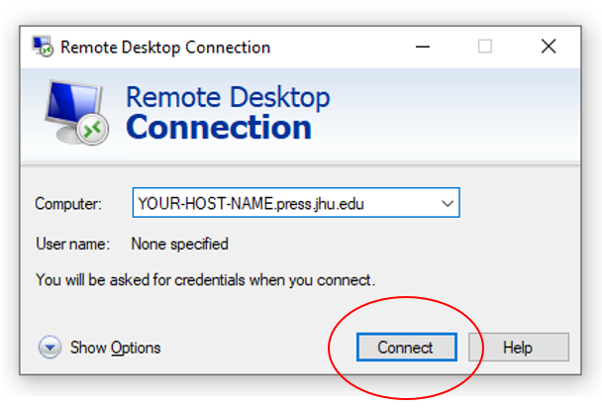The width and height of the screenshot is (602, 410).
Task: Click the Connect button
Action: [407, 347]
